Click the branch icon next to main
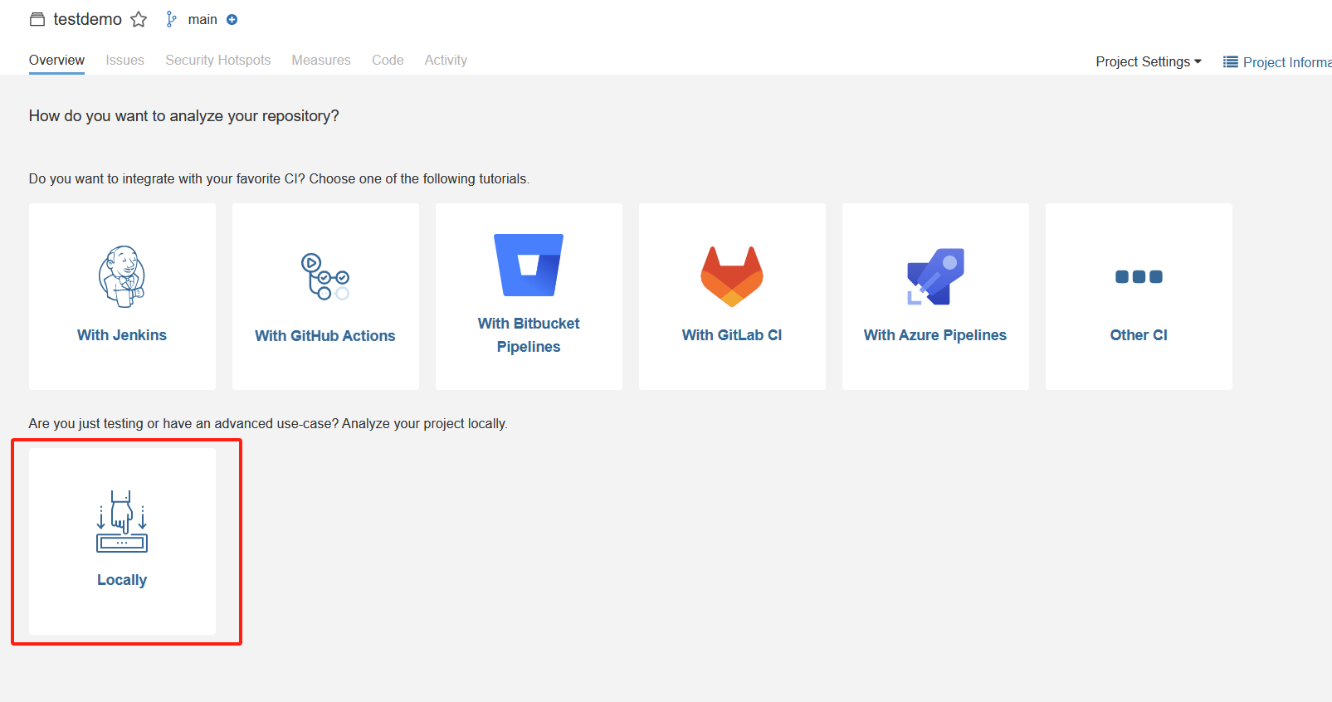This screenshot has width=1332, height=702. [171, 19]
